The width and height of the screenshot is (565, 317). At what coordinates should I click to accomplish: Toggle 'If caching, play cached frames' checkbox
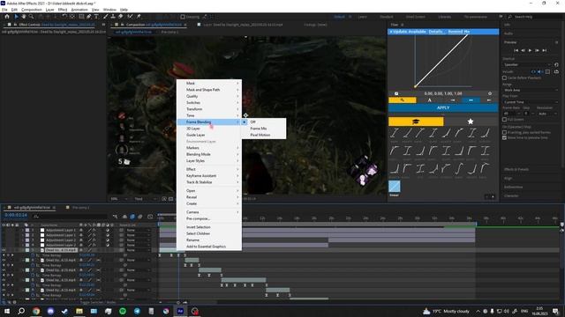click(x=504, y=132)
